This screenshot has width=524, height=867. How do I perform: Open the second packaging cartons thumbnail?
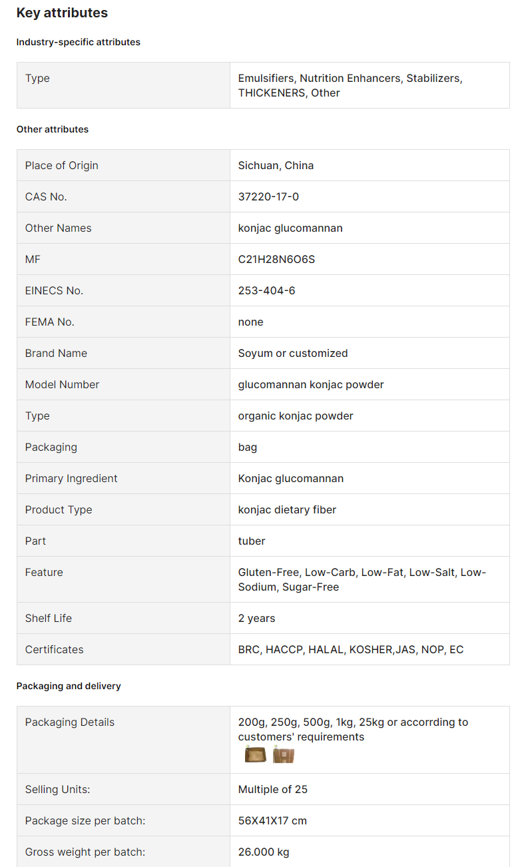(283, 754)
